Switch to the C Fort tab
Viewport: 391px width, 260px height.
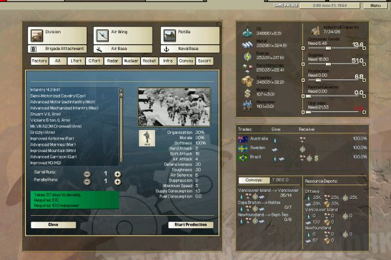94,61
